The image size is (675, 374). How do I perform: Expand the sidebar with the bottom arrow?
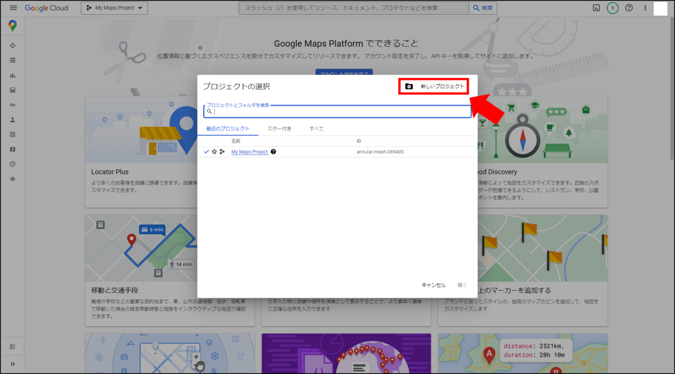coord(12,364)
